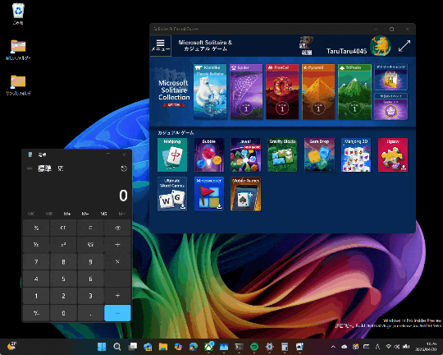Image resolution: width=443 pixels, height=355 pixels.
Task: Click the 0 key in Calculator
Action: 63,313
